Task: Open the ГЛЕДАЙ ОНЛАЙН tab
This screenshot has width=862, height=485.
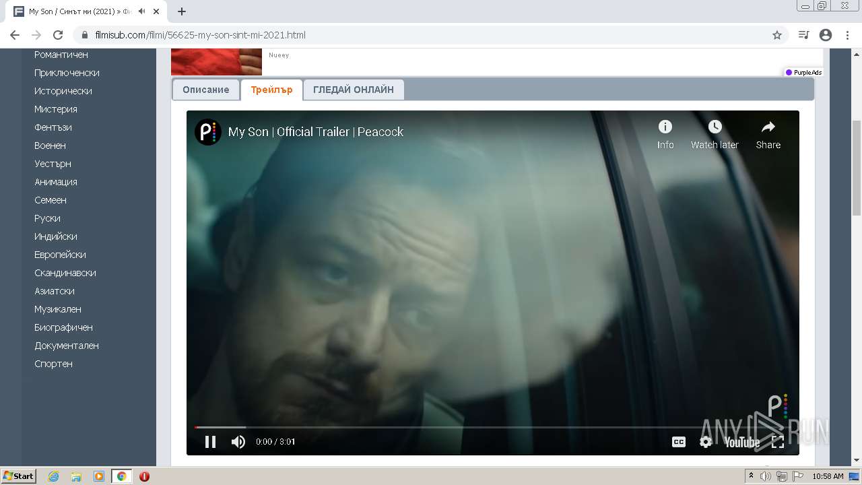Action: pyautogui.click(x=354, y=90)
